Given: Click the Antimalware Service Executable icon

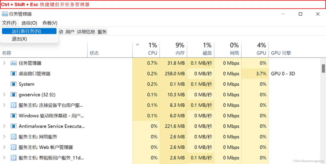Looking at the screenshot, I should [x=13, y=126].
